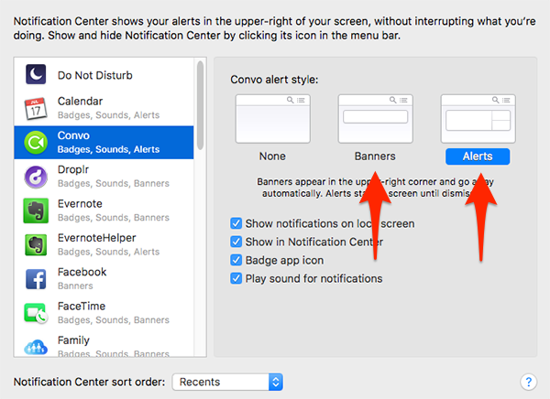Turn off Play sound for notifications
550x399 pixels.
point(236,278)
